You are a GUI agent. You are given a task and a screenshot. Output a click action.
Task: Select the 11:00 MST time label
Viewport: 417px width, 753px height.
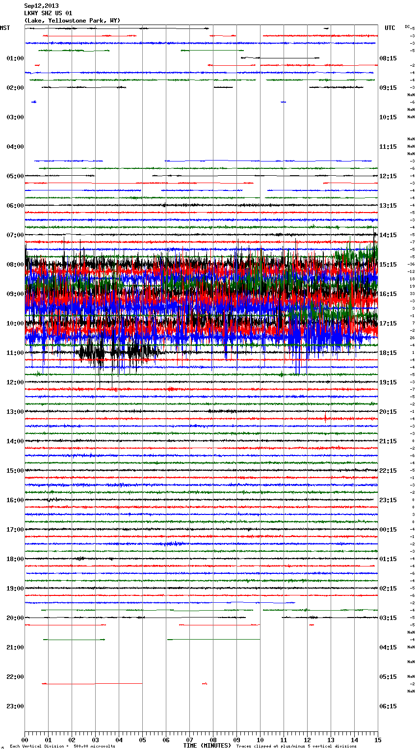point(15,353)
